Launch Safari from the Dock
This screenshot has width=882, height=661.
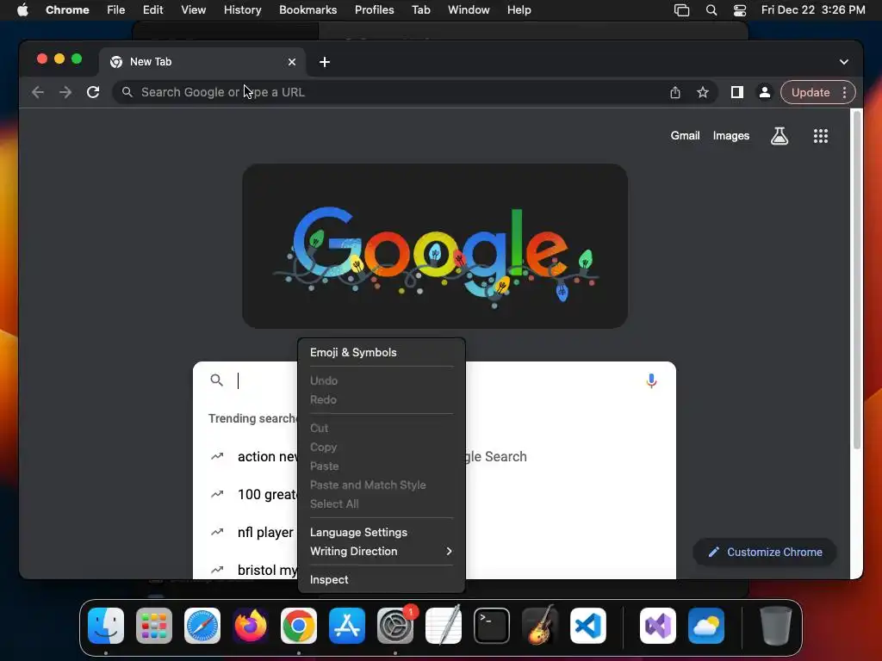[202, 625]
